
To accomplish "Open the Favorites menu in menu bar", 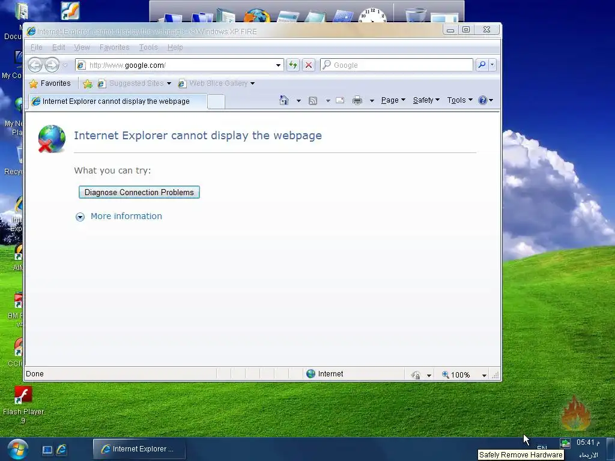I will 114,47.
